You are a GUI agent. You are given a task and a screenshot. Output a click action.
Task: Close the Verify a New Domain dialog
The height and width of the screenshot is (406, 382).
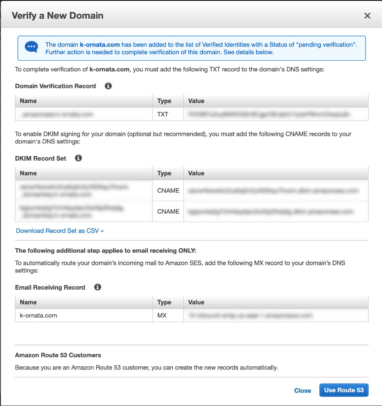coord(367,16)
